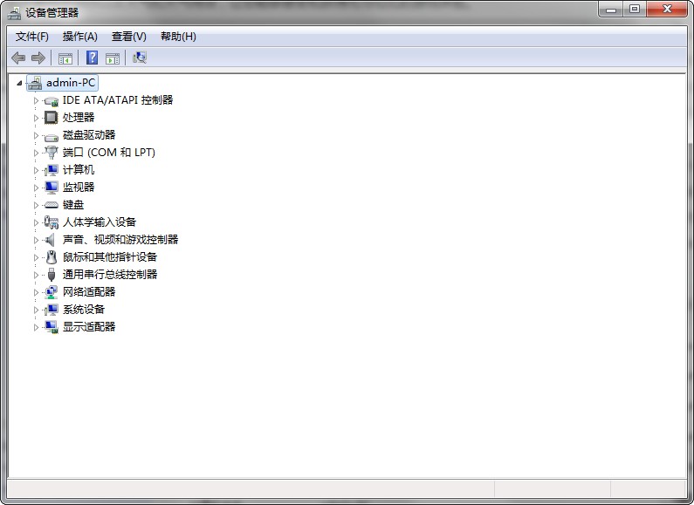Expand the 键盘 node
This screenshot has width=694, height=505.
click(x=37, y=205)
